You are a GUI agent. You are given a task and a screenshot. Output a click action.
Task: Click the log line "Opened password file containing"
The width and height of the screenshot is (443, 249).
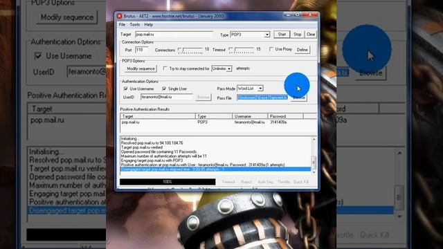[x=159, y=151]
